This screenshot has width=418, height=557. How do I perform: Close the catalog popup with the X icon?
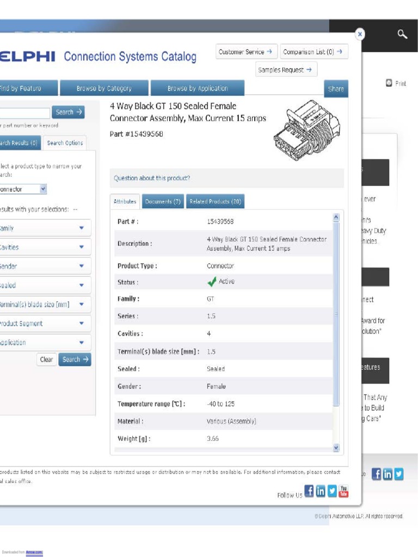coord(360,34)
